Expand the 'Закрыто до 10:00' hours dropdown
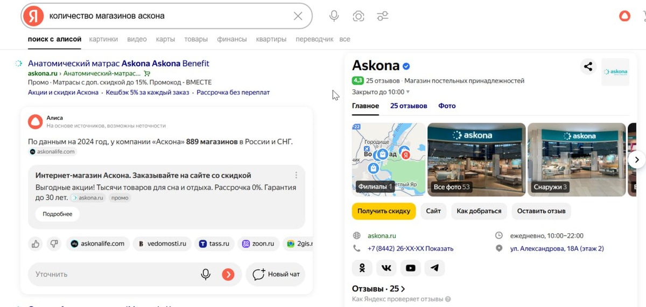 pyautogui.click(x=408, y=92)
